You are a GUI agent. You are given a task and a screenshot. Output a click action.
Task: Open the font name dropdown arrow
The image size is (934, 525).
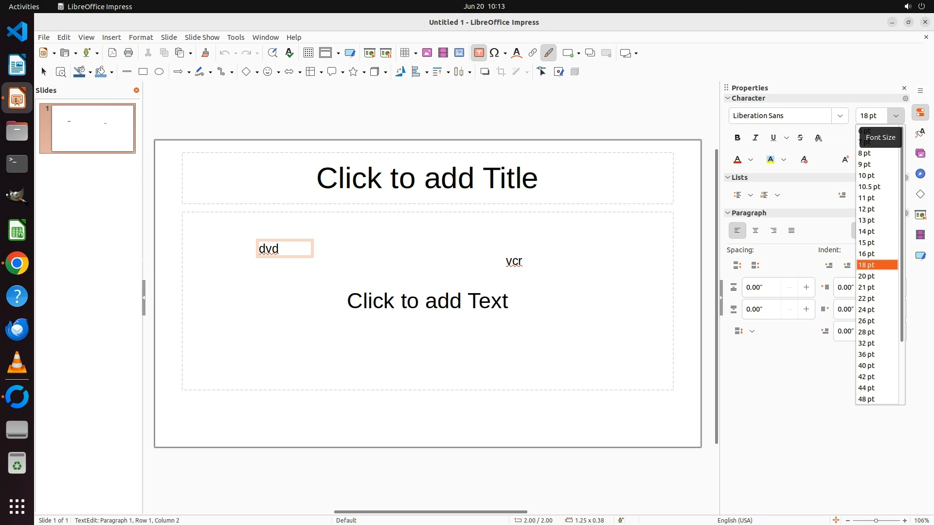(x=840, y=116)
